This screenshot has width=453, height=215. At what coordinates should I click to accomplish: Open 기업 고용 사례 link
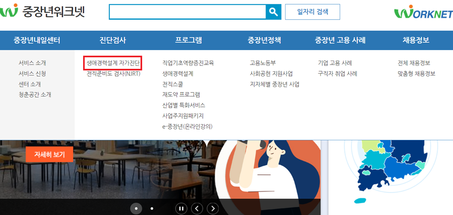335,63
